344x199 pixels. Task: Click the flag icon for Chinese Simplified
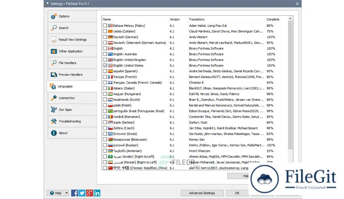pyautogui.click(x=110, y=168)
